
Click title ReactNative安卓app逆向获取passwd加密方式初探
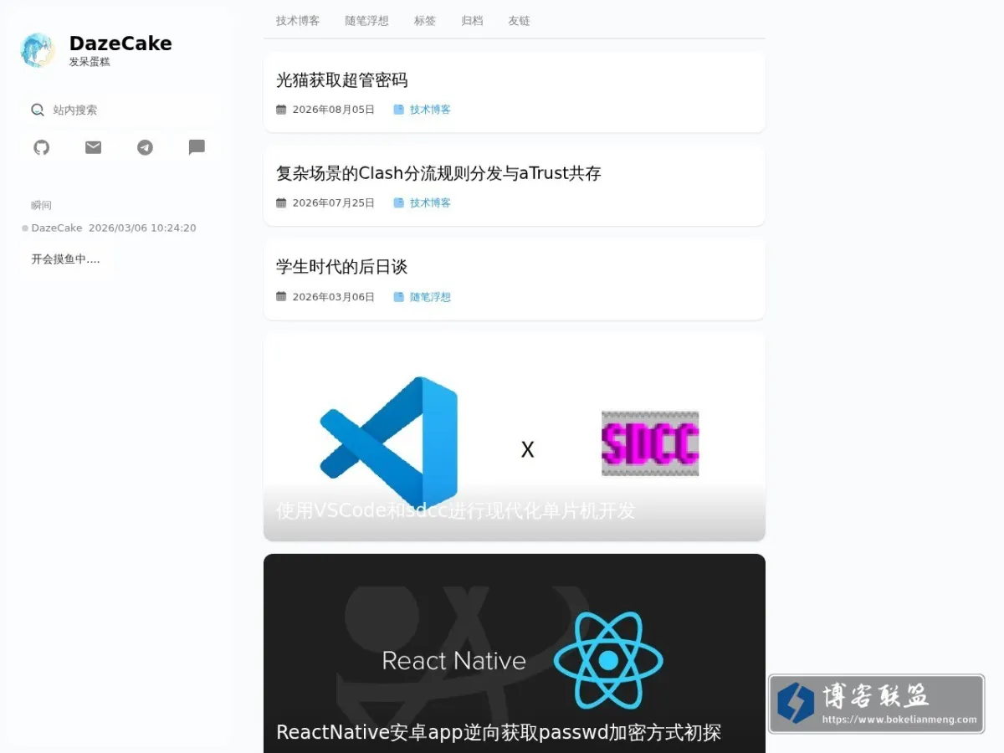pyautogui.click(x=499, y=733)
